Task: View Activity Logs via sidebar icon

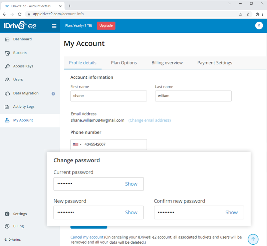Action: pyautogui.click(x=7, y=106)
